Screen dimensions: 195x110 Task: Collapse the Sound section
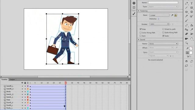point(139,39)
